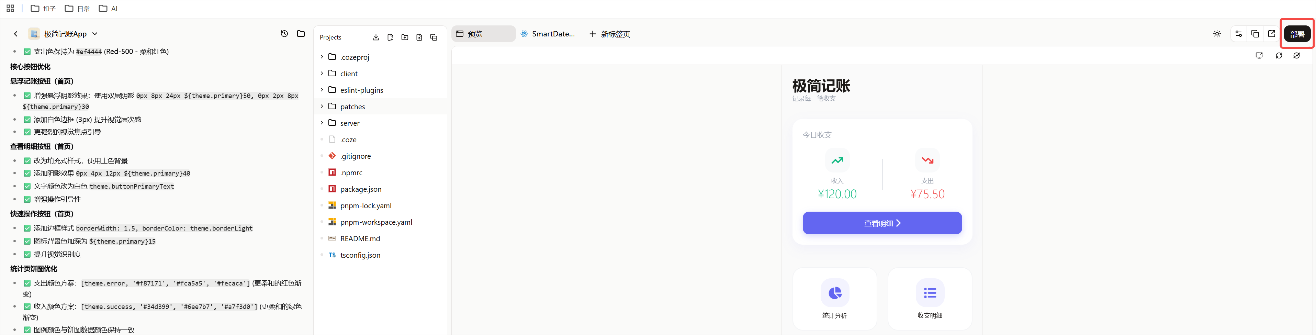Expand the client folder
Screen dimensions: 1316x335
point(349,74)
